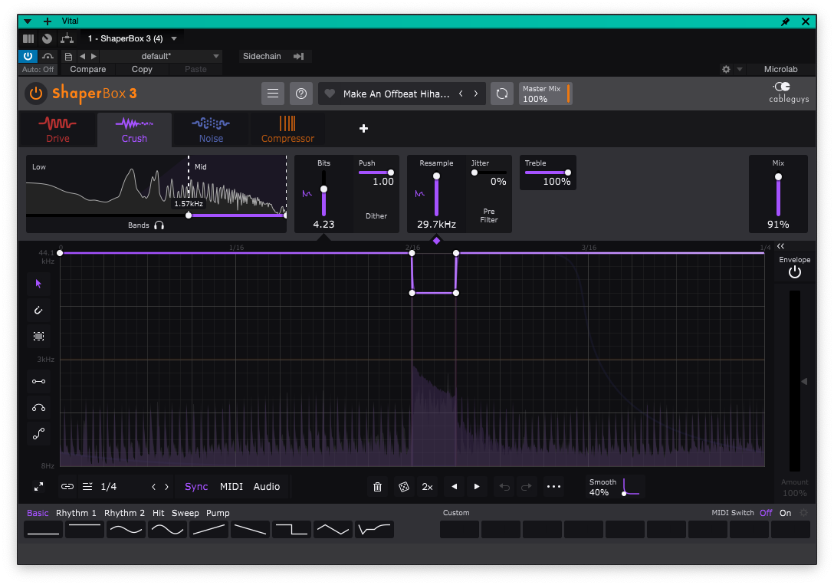Click the Bands headphones solo icon

pos(159,225)
